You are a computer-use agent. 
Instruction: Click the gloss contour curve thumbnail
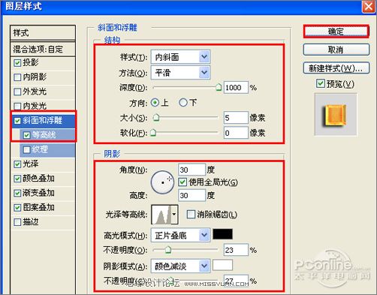coord(161,215)
